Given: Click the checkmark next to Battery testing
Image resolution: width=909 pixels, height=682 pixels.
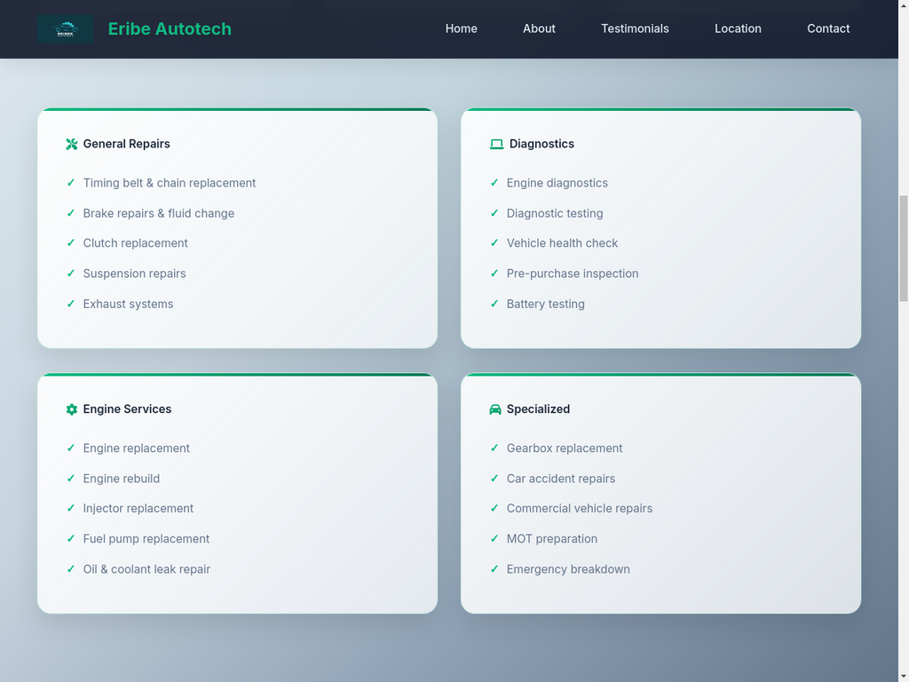Looking at the screenshot, I should (x=494, y=304).
